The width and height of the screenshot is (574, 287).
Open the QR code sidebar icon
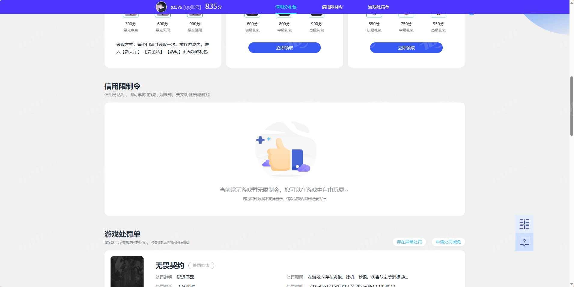click(524, 224)
